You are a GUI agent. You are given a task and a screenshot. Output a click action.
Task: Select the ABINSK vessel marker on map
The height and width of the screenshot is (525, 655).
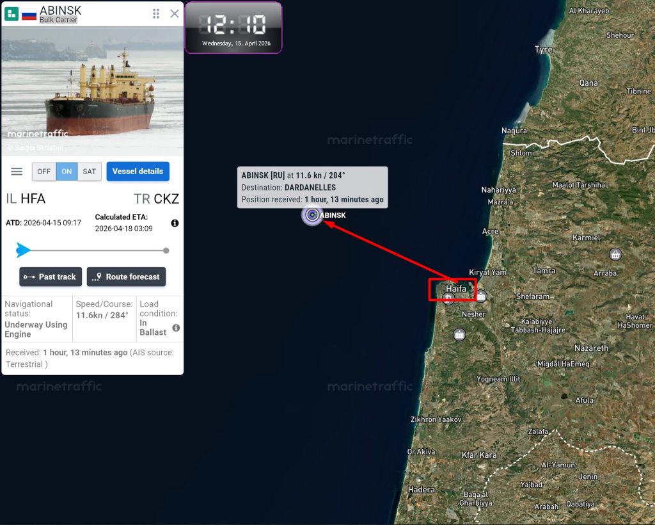coord(312,215)
